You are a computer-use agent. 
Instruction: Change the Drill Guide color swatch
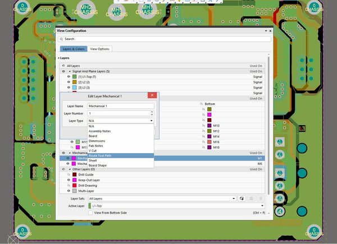click(x=75, y=174)
